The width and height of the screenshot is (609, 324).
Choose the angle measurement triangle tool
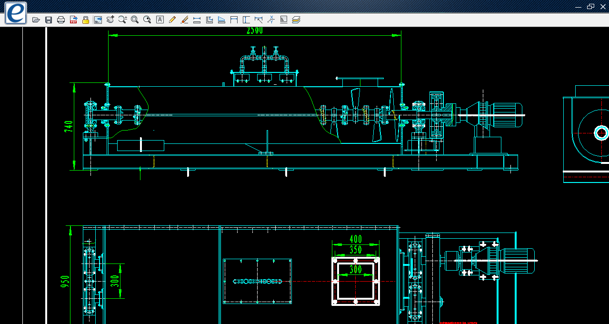click(x=221, y=20)
